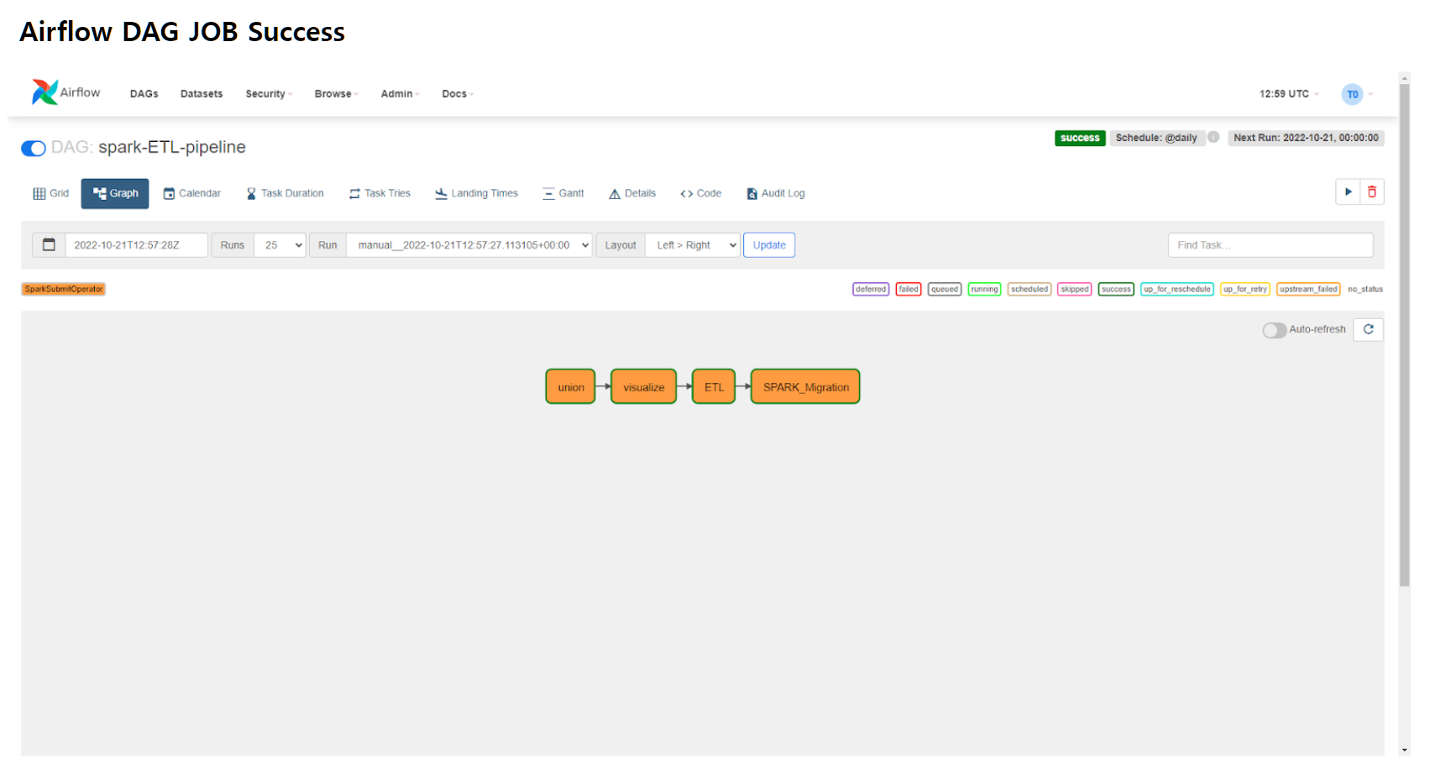This screenshot has height=770, width=1430.
Task: Select the success status badge
Action: pyautogui.click(x=1115, y=289)
